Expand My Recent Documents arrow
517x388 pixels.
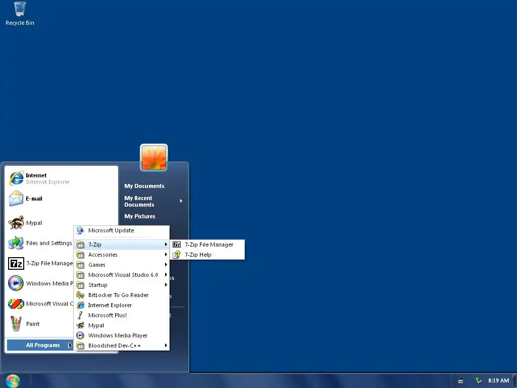(x=181, y=201)
